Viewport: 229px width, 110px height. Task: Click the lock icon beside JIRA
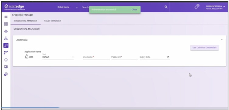26,56
